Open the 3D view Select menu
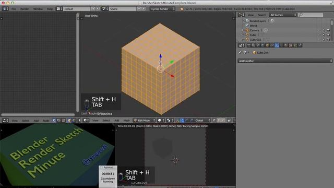 tap(106, 121)
